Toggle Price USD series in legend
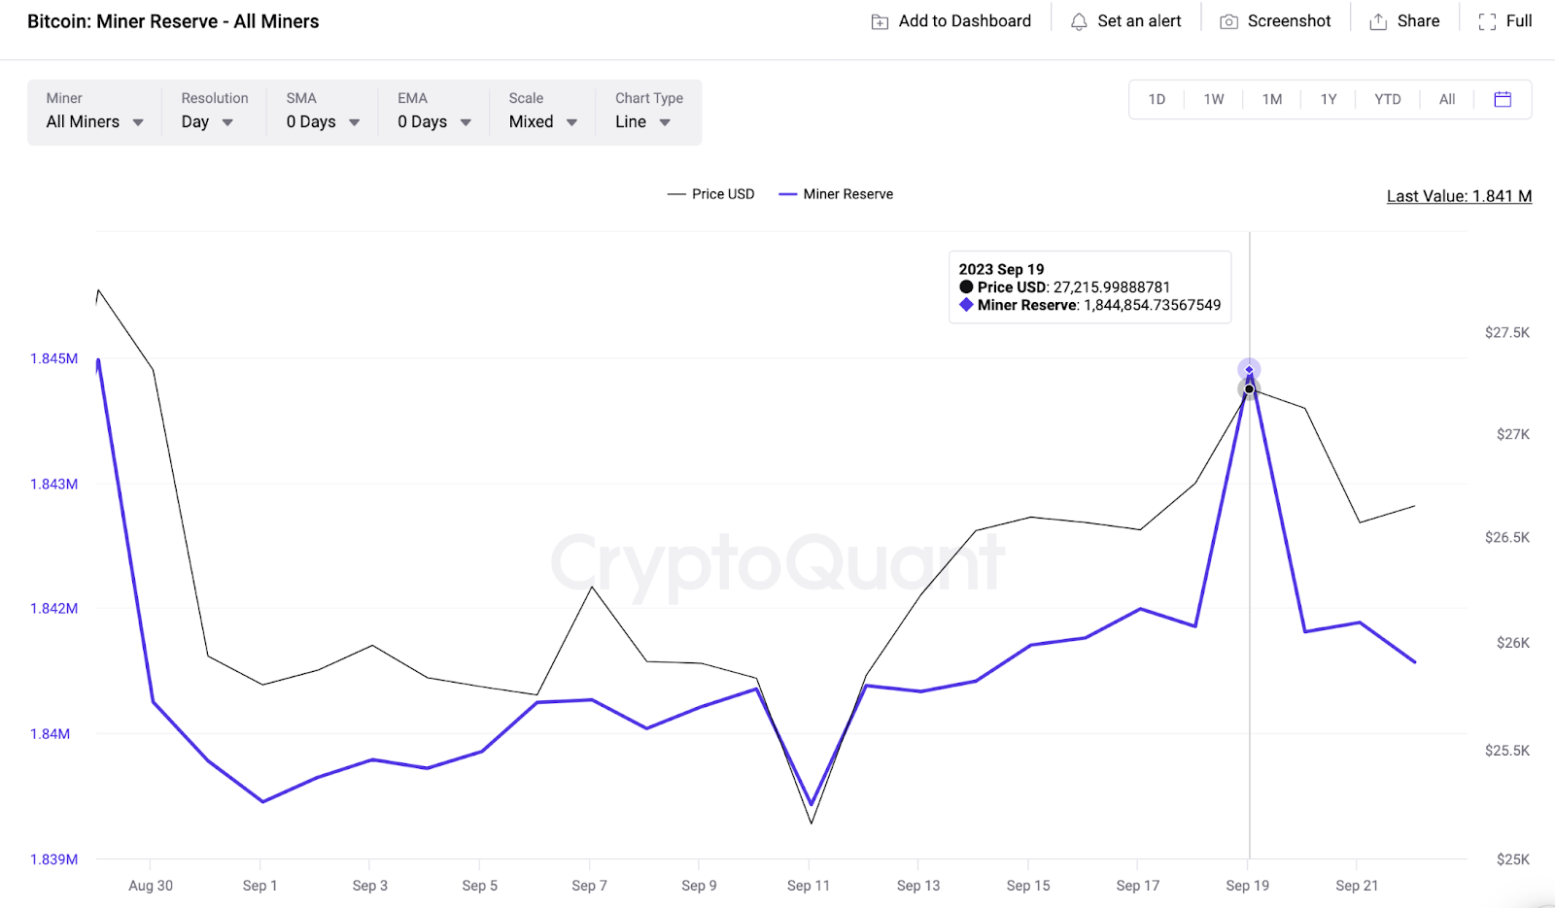Image resolution: width=1555 pixels, height=908 pixels. tap(711, 194)
